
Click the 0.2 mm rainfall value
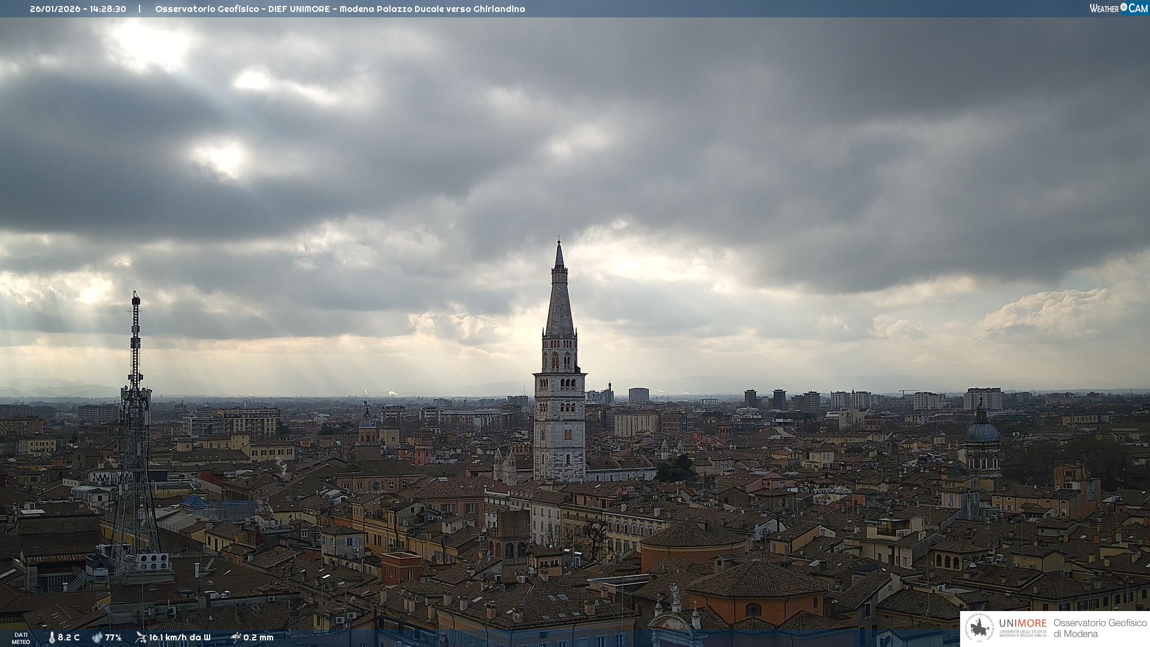click(x=258, y=637)
